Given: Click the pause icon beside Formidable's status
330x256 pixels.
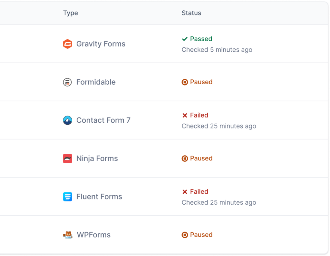Looking at the screenshot, I should 185,82.
